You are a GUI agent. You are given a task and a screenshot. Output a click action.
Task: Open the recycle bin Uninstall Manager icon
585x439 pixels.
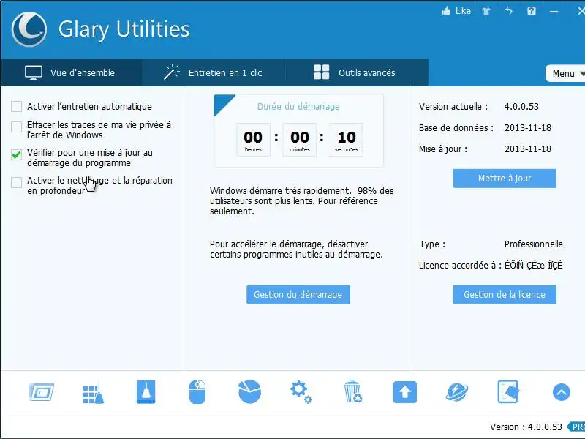point(352,392)
